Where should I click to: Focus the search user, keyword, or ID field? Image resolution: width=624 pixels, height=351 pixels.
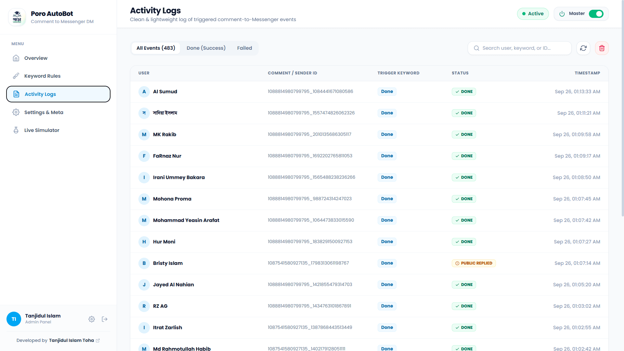(x=520, y=48)
